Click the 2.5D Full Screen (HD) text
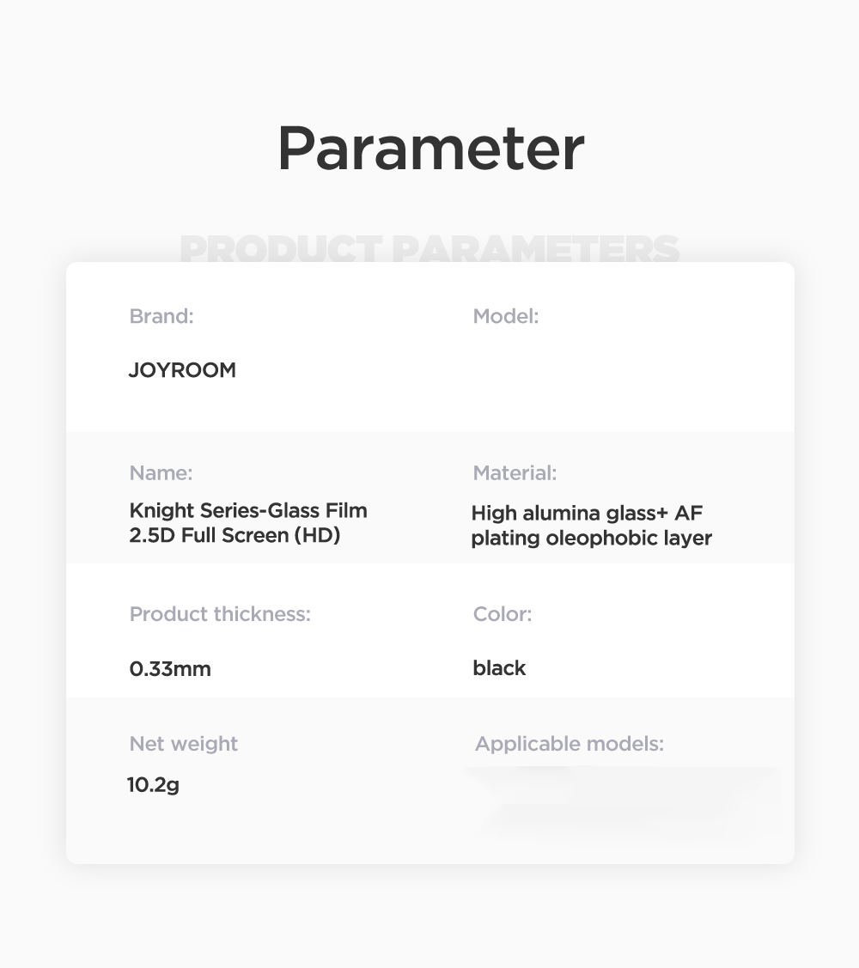This screenshot has width=859, height=968. pyautogui.click(x=235, y=535)
